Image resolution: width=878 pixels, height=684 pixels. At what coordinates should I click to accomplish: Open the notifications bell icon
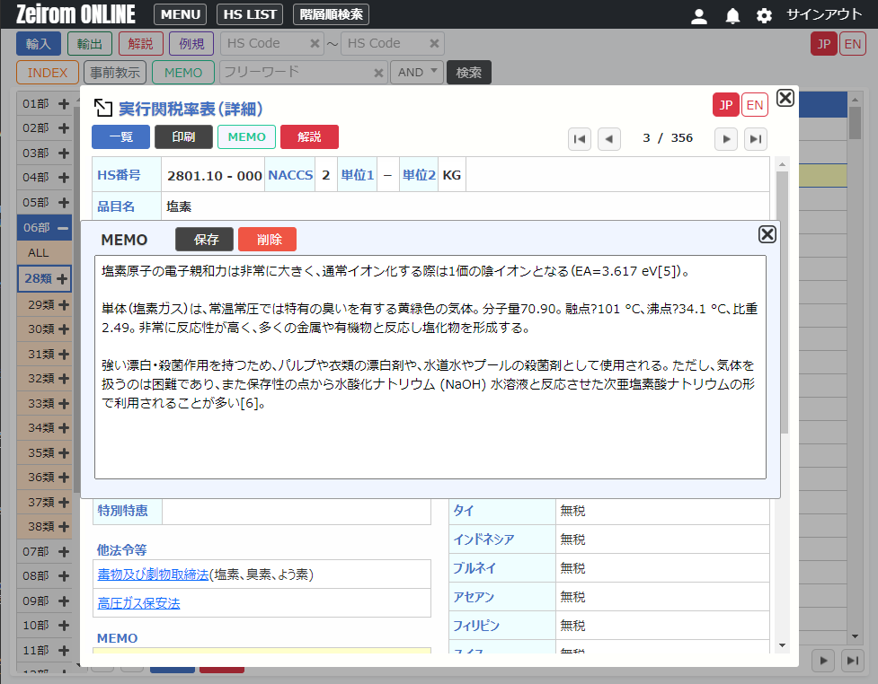tap(732, 15)
